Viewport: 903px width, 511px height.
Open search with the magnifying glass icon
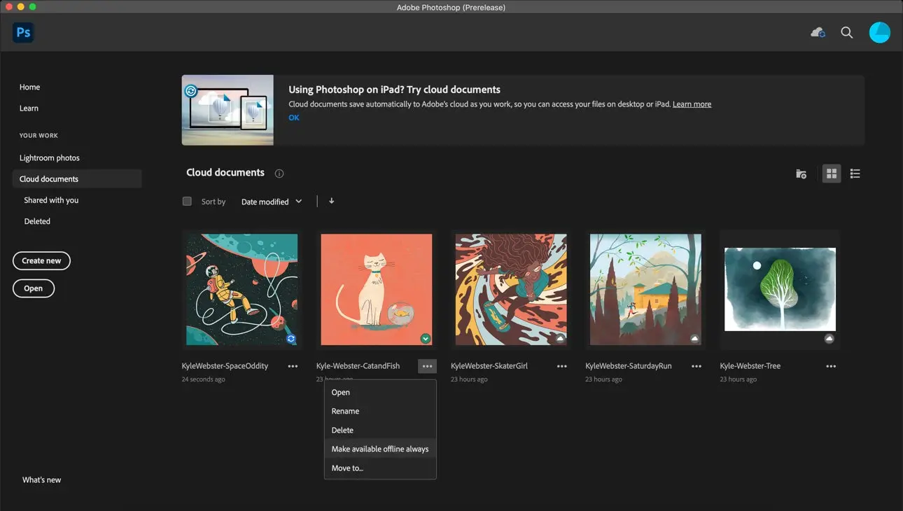846,32
